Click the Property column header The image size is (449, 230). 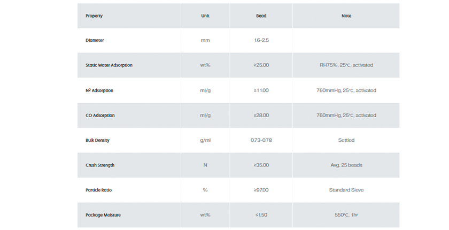(94, 16)
